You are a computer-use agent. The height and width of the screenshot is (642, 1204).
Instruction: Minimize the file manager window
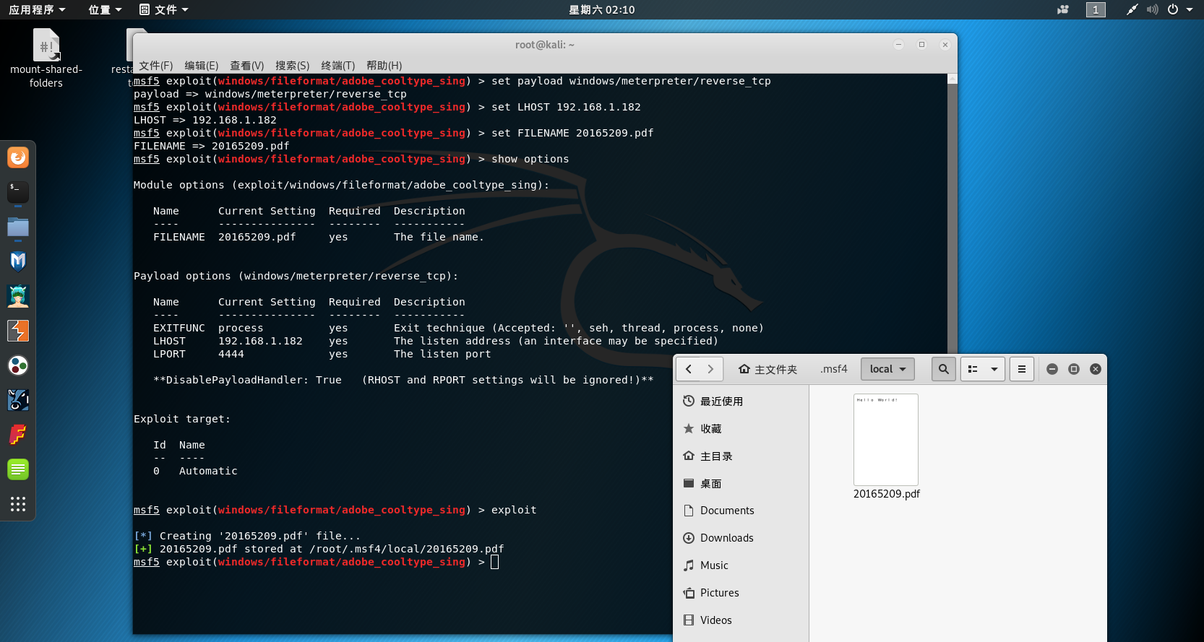click(1052, 369)
